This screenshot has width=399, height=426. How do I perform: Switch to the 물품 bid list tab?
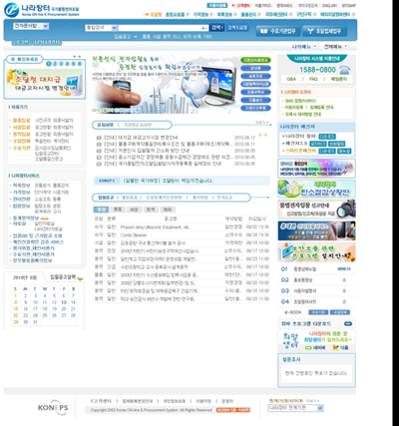(118, 210)
